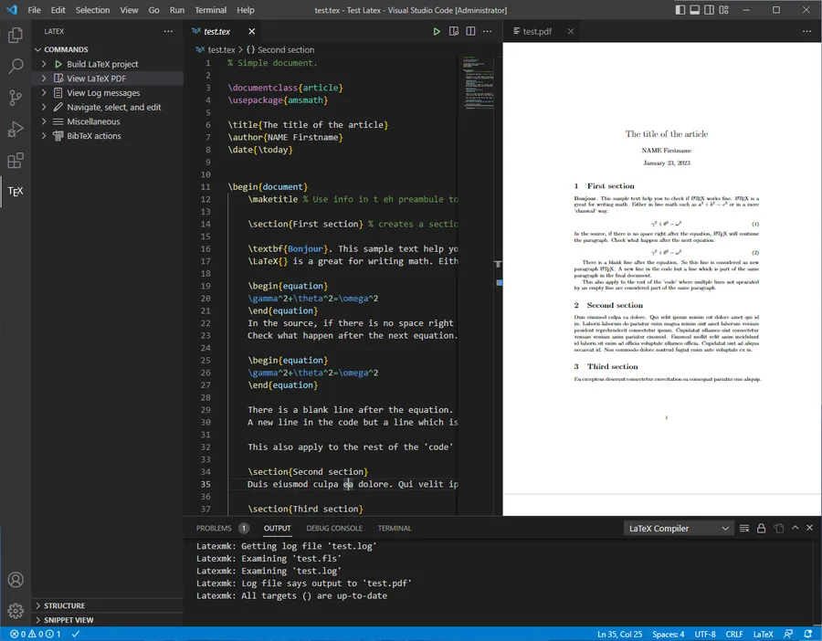Open the Search view in activity bar

click(16, 66)
